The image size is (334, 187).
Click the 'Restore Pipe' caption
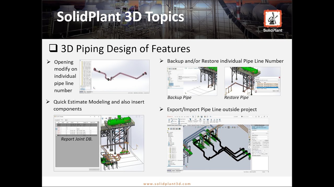point(236,98)
